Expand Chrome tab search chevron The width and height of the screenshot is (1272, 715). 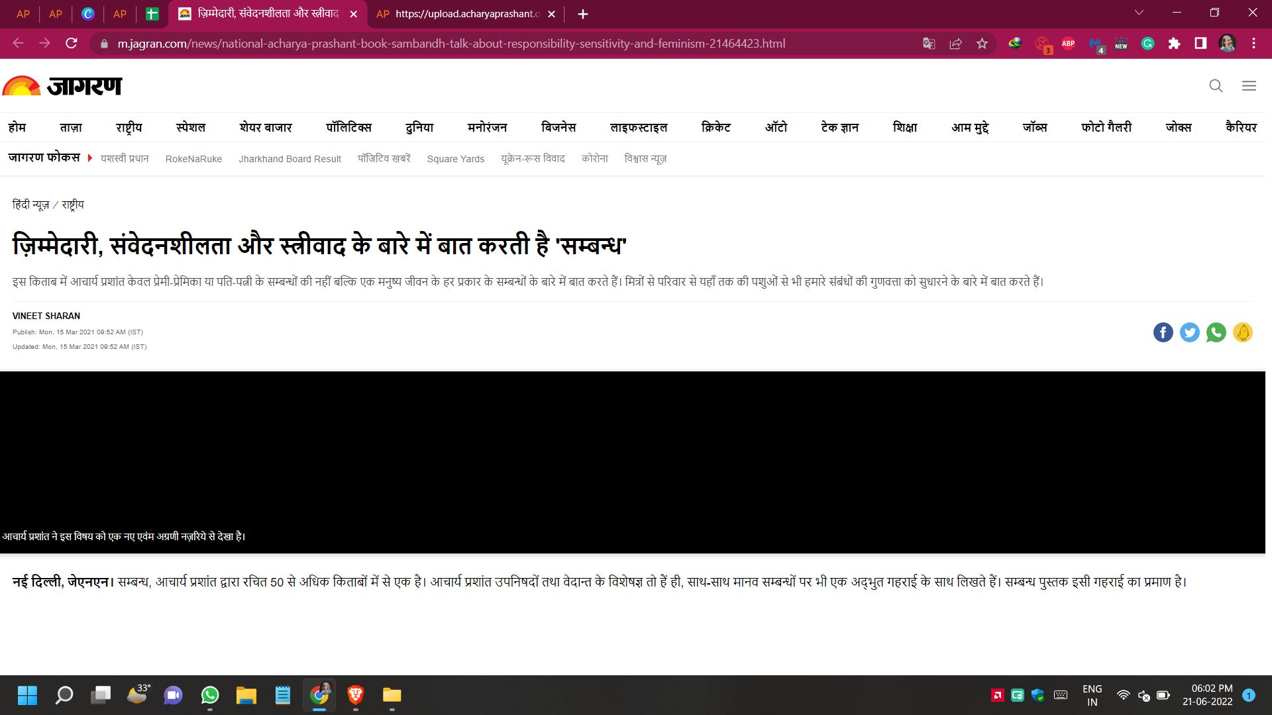coord(1139,13)
